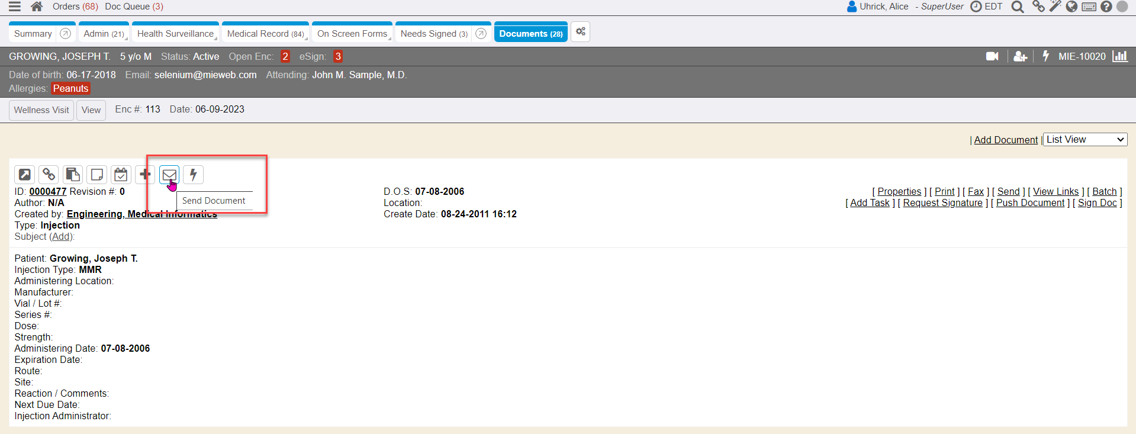The height and width of the screenshot is (434, 1136).
Task: Click the Send Document envelope icon
Action: click(169, 175)
